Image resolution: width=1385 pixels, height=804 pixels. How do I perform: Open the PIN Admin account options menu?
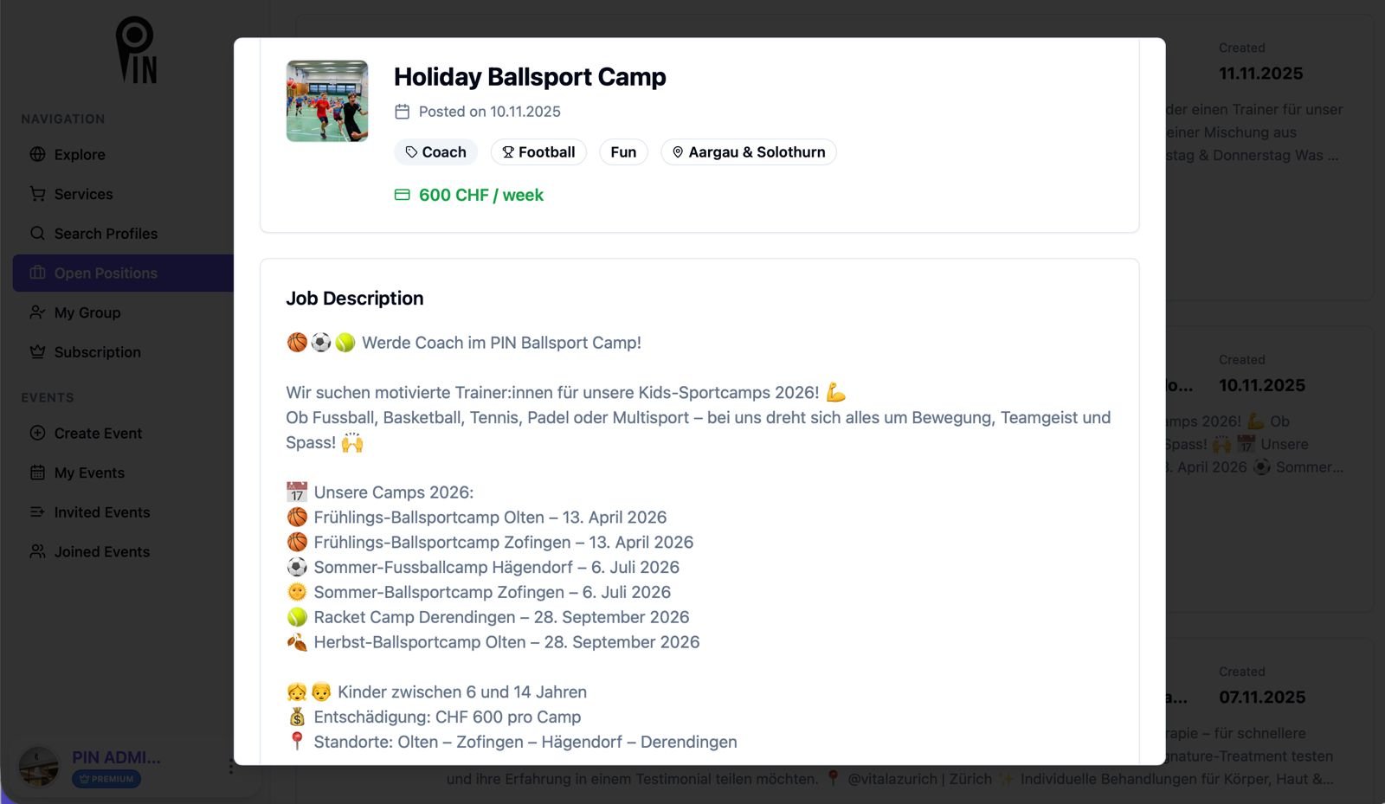(x=231, y=767)
